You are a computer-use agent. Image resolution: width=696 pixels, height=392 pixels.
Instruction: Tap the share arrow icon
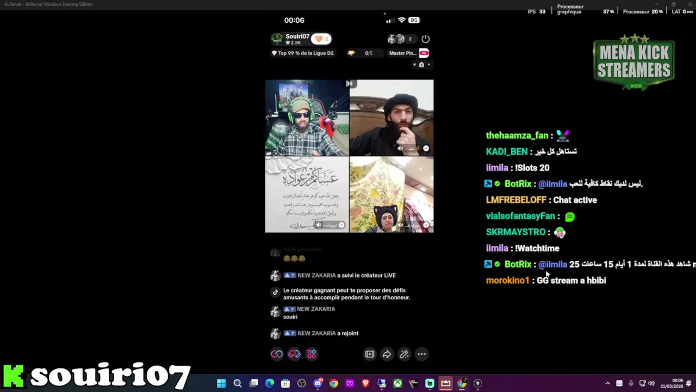pyautogui.click(x=387, y=354)
